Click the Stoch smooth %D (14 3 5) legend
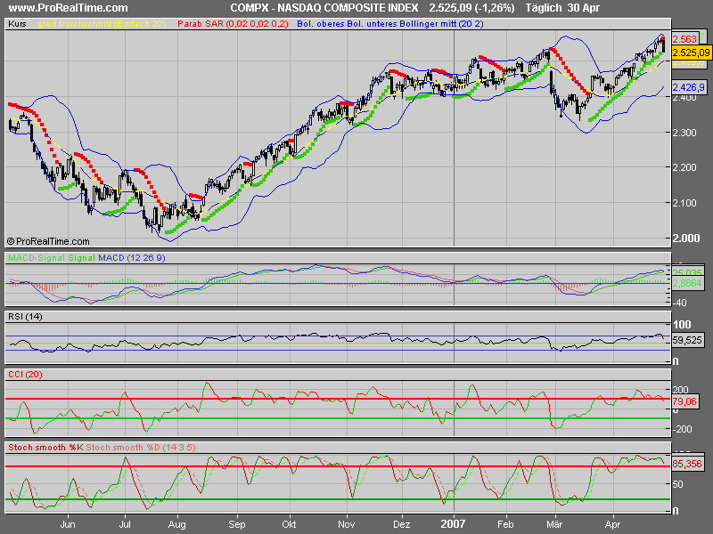This screenshot has height=534, width=713. coord(141,448)
